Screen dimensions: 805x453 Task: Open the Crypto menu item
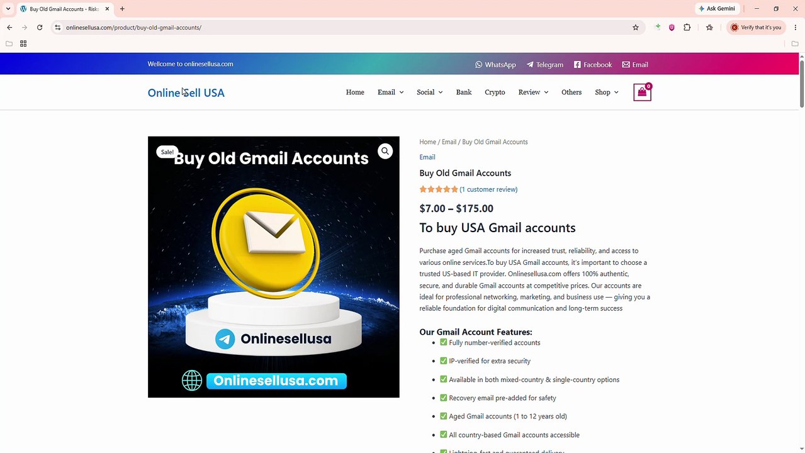point(495,92)
